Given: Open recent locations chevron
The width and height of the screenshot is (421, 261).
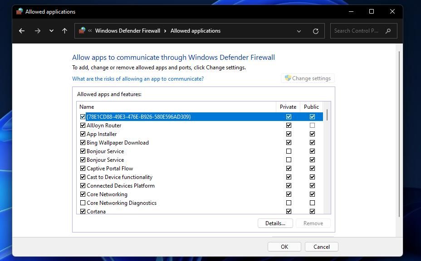Looking at the screenshot, I should (x=51, y=31).
